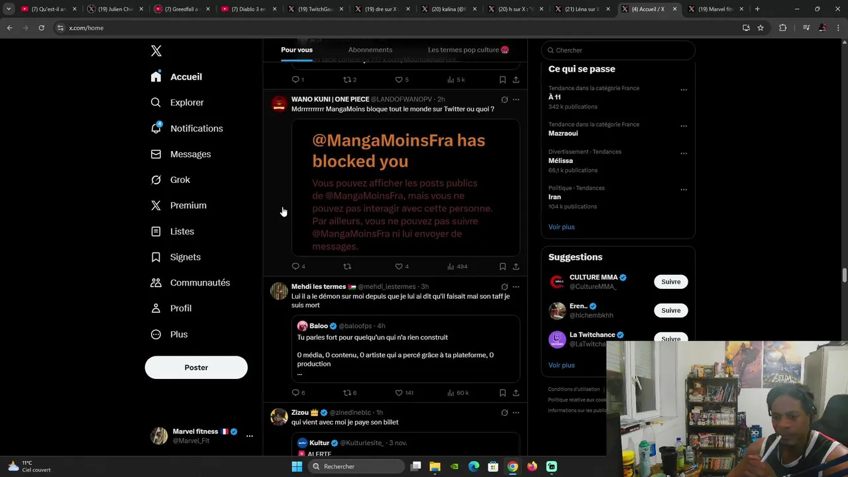This screenshot has width=848, height=477.
Task: Open Notifications in the sidebar
Action: coord(187,129)
